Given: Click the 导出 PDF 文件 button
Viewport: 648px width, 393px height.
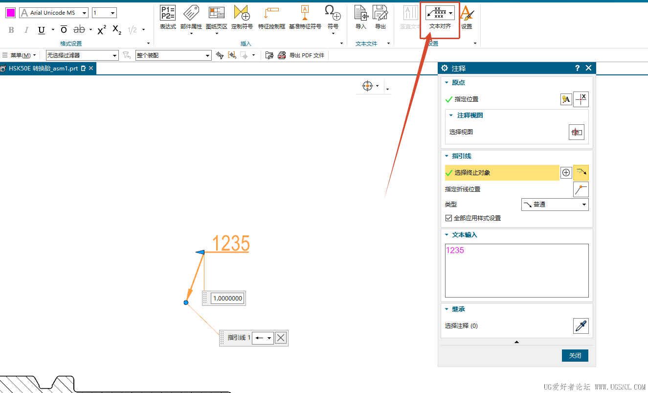Looking at the screenshot, I should pos(301,55).
